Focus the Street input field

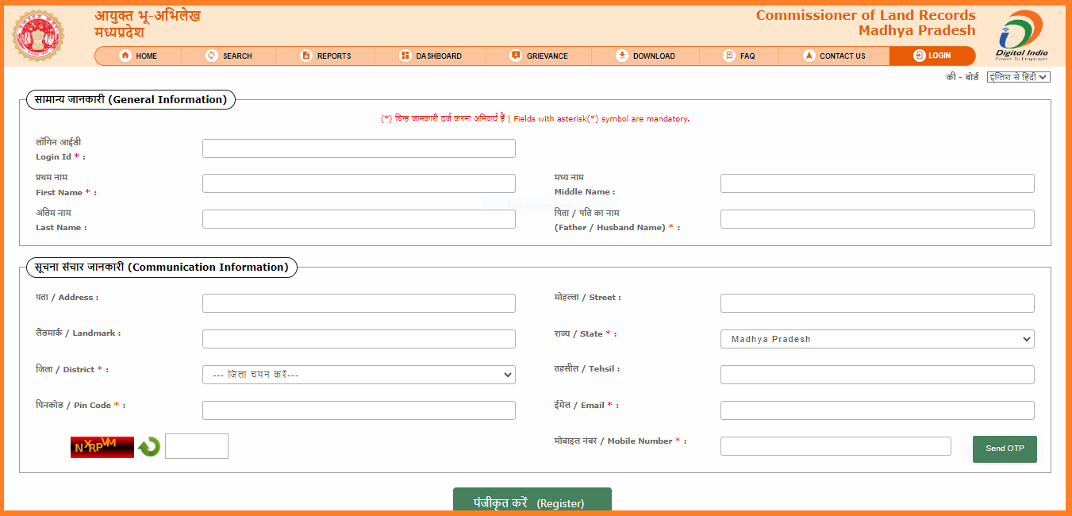tap(878, 303)
